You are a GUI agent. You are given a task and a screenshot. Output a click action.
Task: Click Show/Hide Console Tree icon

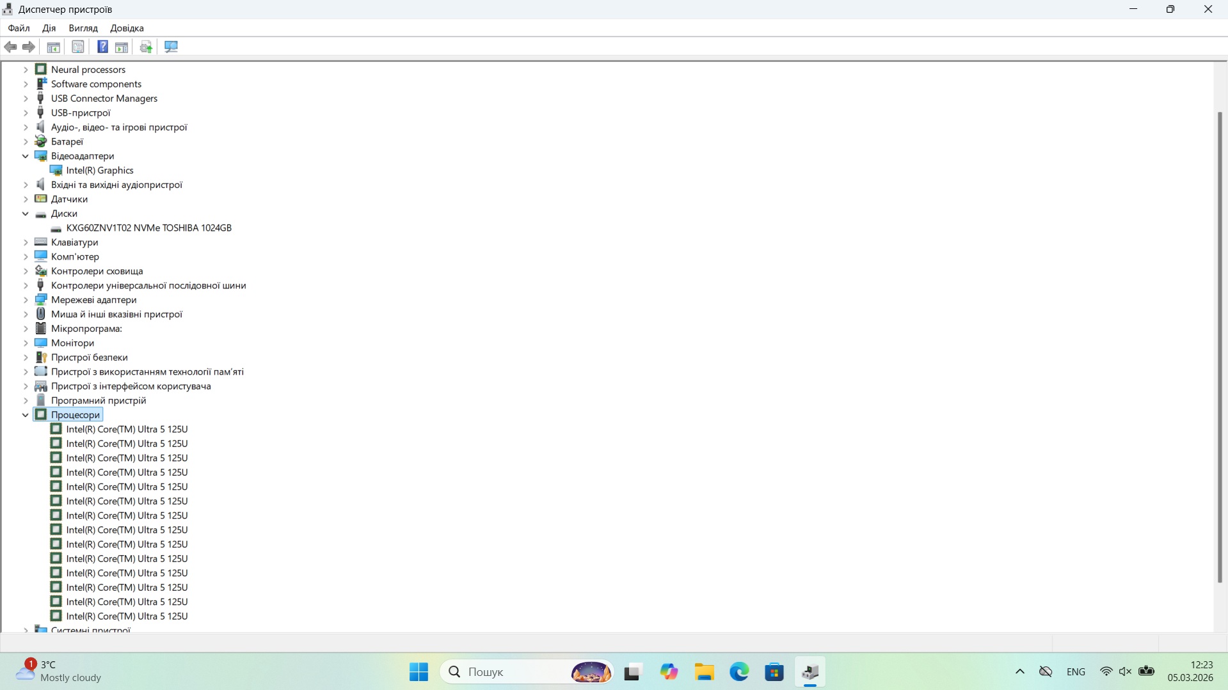click(x=54, y=47)
